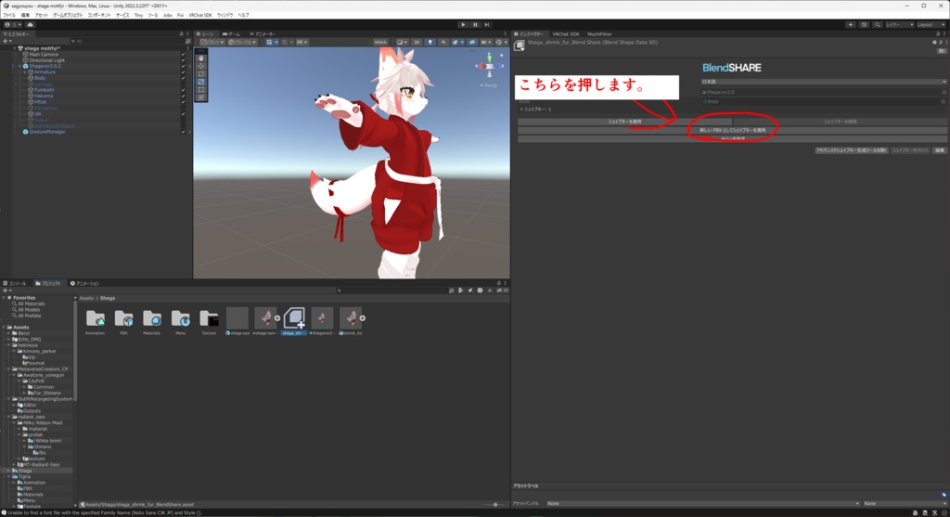950x517 pixels.
Task: Toggle Body object active checkmark in hierarchy
Action: [x=183, y=78]
